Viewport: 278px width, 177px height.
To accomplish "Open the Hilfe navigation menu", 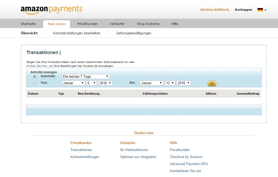I will pyautogui.click(x=174, y=24).
